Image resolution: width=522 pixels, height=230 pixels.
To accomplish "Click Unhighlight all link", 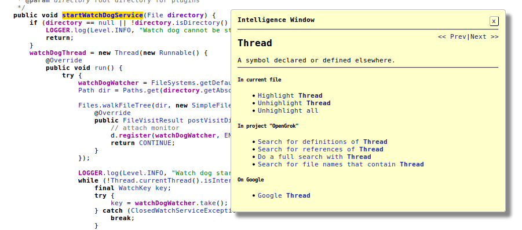I will (288, 111).
